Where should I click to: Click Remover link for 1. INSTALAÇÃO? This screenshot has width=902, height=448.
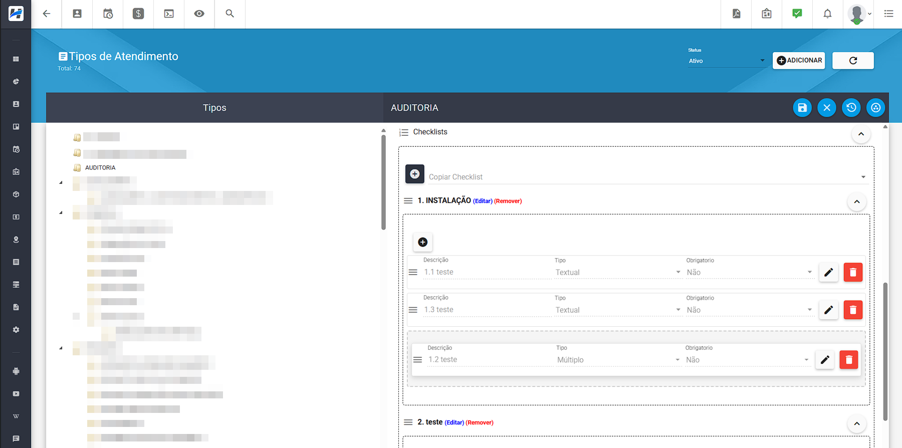[x=508, y=201]
